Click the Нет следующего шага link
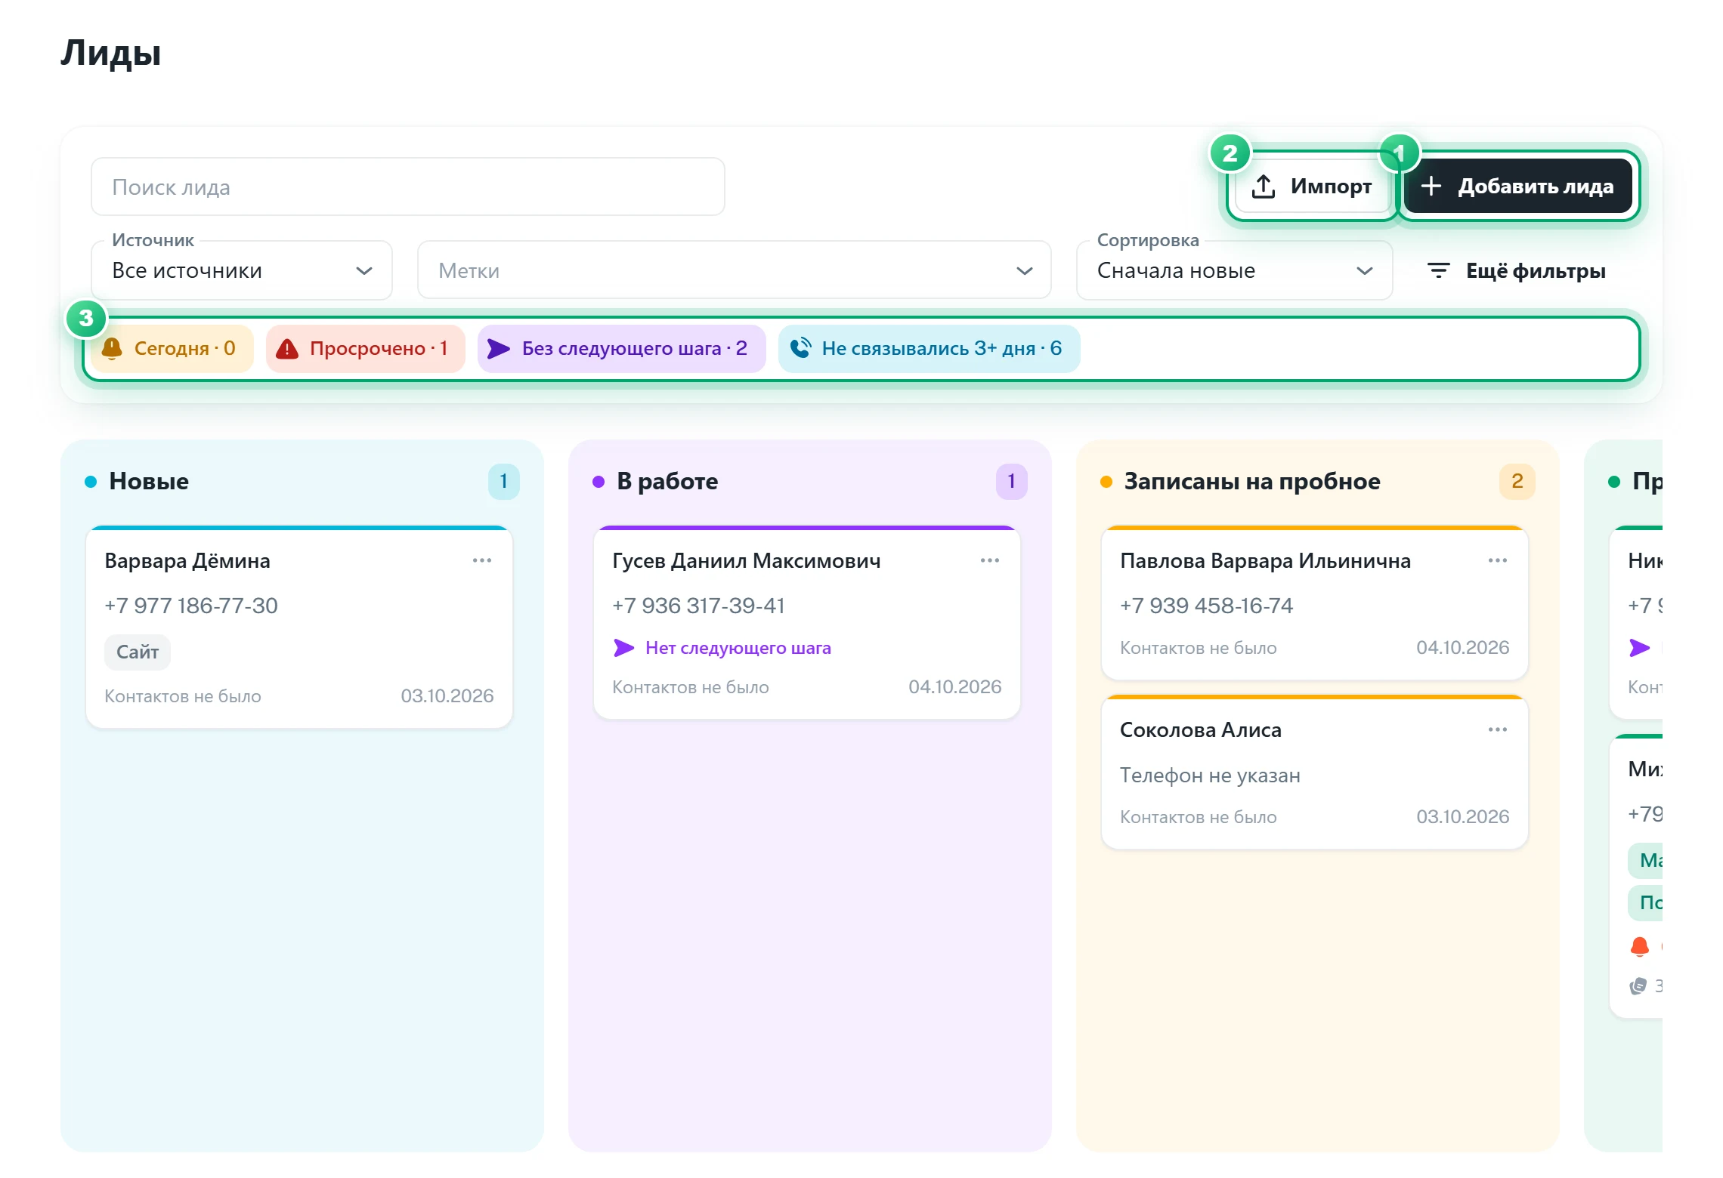Screen dimensions: 1723x1178 738,648
